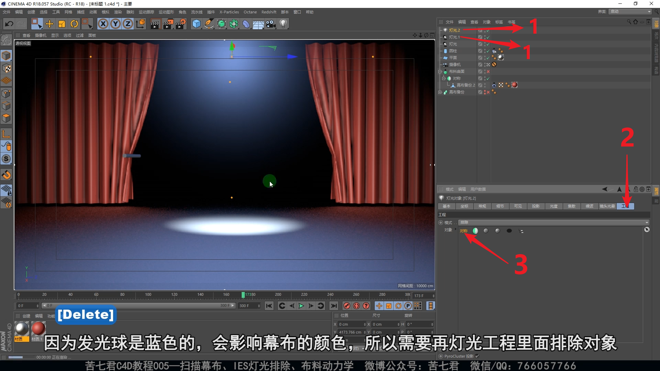Select the red 材质.1 material thumbnail

pos(38,328)
